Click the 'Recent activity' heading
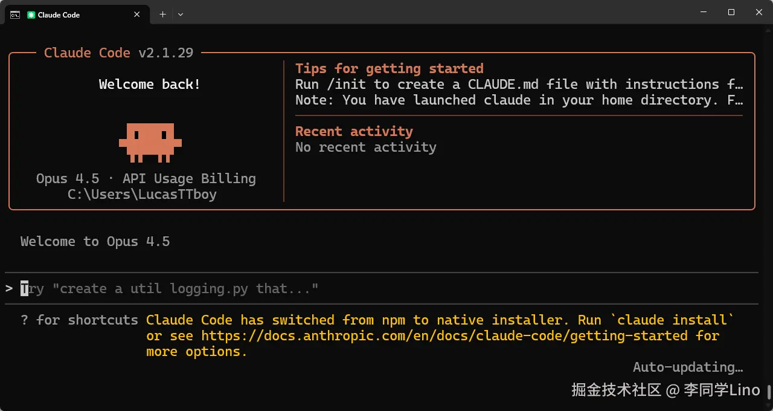The width and height of the screenshot is (773, 411). coord(354,131)
